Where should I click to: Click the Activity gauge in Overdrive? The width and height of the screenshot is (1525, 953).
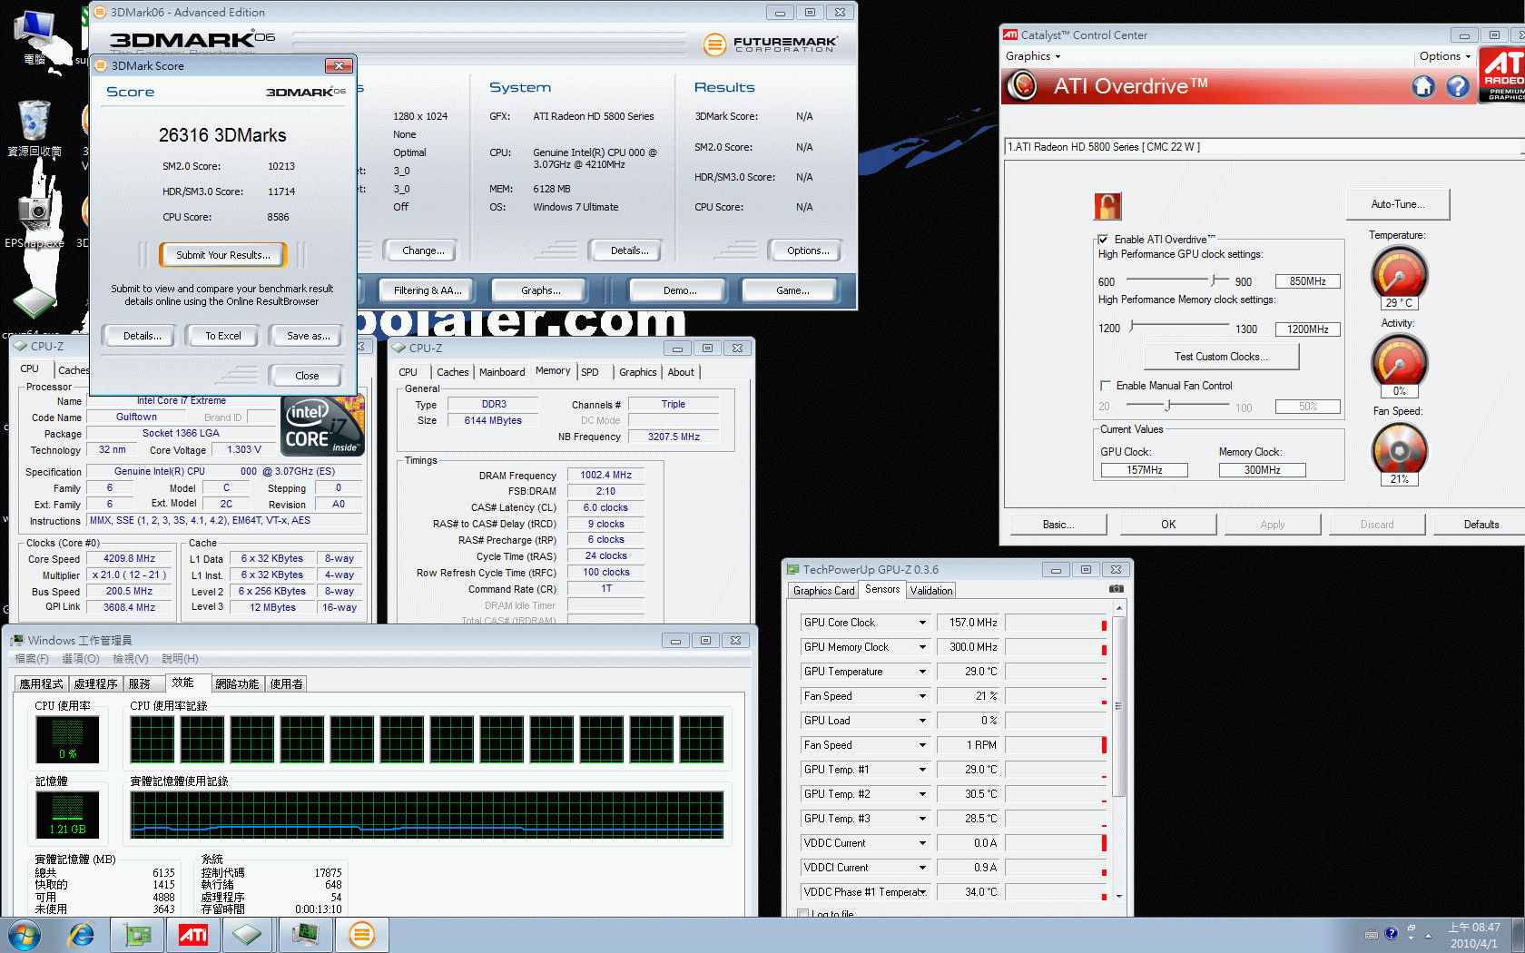[1399, 362]
